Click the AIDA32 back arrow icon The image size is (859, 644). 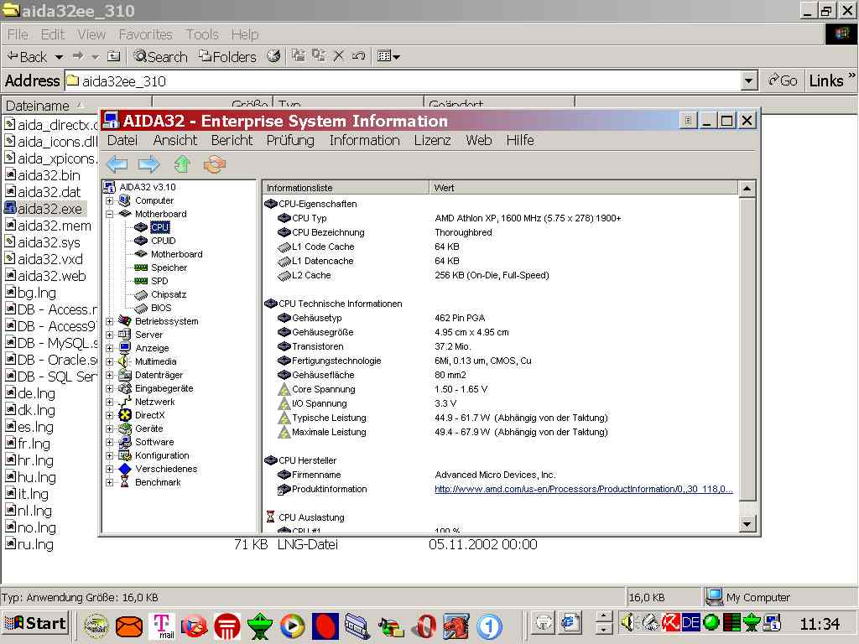(x=117, y=164)
